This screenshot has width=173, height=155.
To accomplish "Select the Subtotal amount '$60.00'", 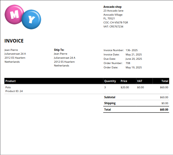I will [x=164, y=97].
